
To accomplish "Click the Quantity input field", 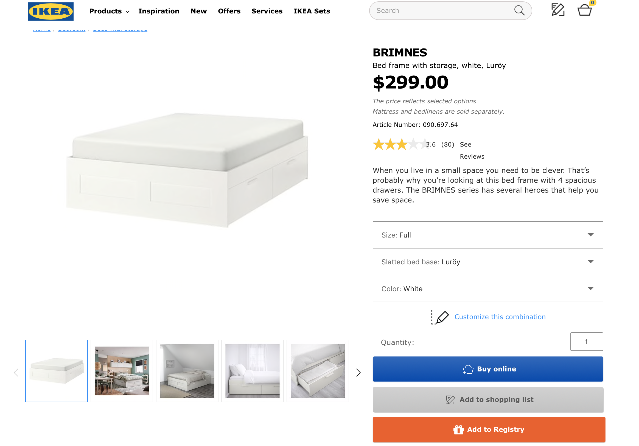I will 586,342.
